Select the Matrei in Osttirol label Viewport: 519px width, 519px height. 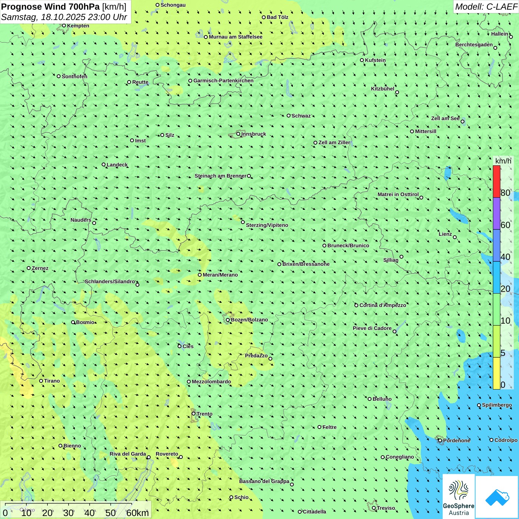[x=398, y=194]
